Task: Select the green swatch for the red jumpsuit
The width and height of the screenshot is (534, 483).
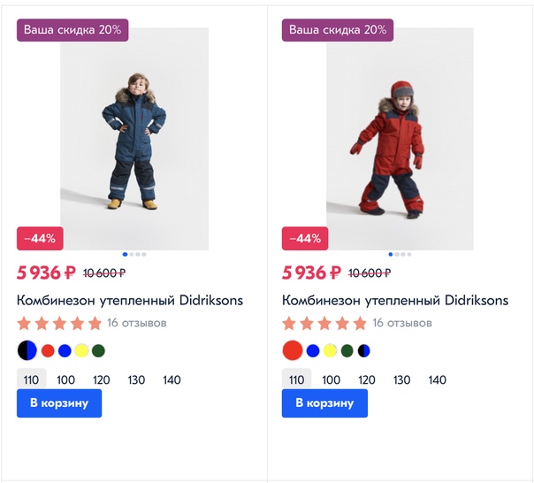Action: point(347,350)
